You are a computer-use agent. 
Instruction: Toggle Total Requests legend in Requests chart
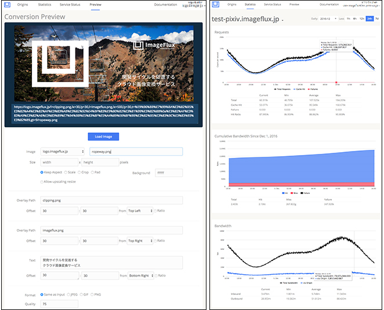tap(282, 89)
